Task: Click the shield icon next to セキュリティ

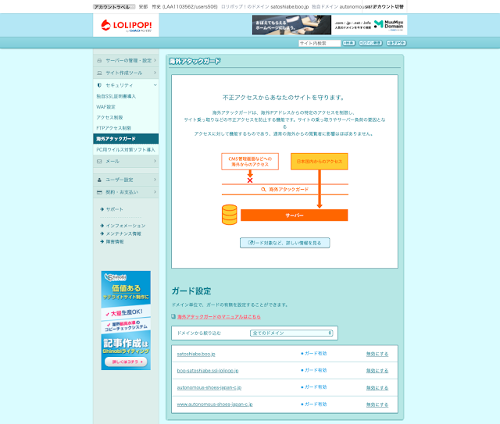Action: 99,84
